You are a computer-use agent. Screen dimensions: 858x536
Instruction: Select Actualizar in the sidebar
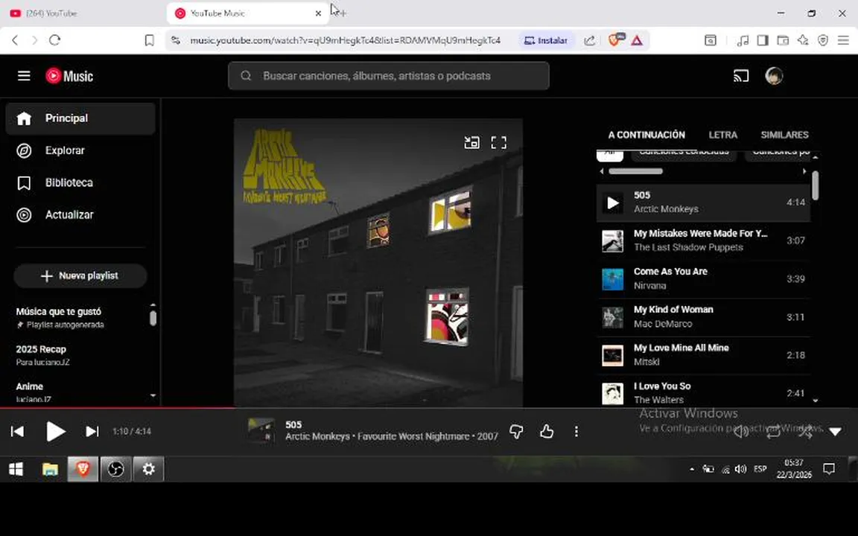click(80, 215)
